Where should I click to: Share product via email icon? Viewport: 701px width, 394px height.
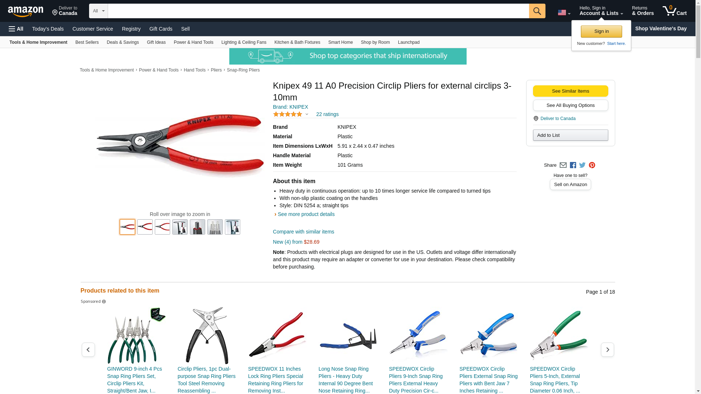tap(563, 165)
